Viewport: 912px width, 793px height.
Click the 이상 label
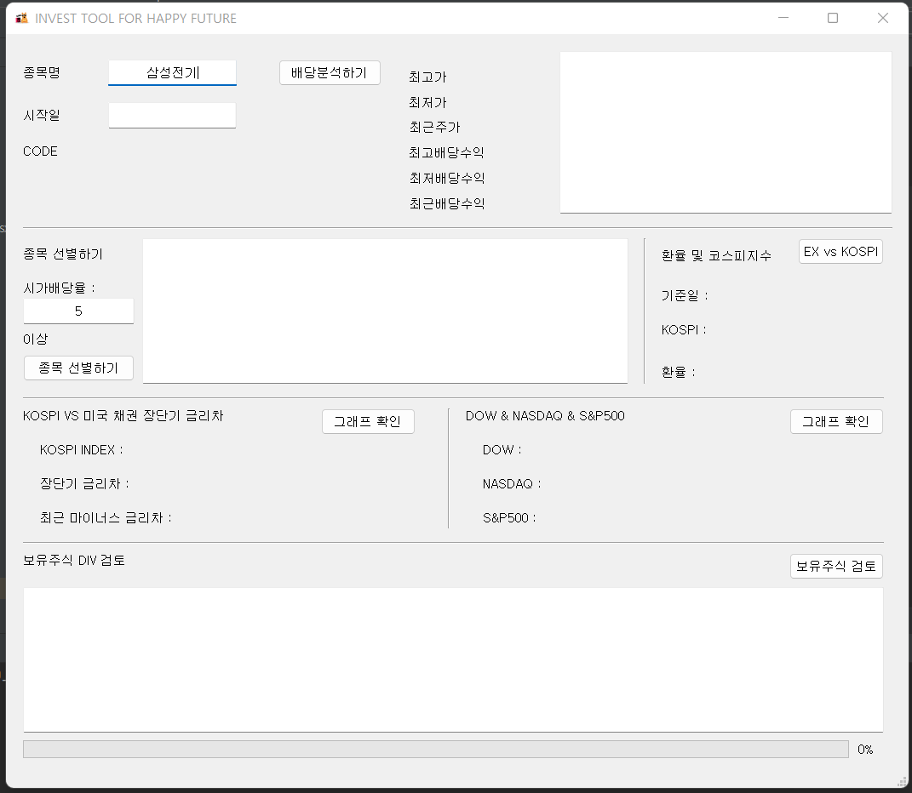36,339
